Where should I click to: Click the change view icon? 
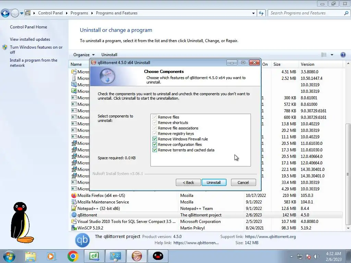(x=324, y=55)
